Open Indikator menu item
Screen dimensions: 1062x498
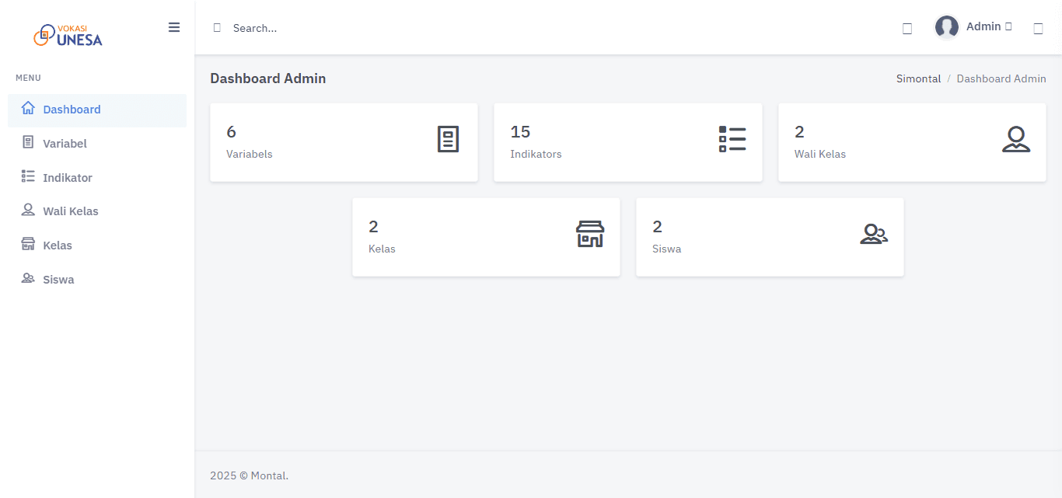[x=97, y=178]
